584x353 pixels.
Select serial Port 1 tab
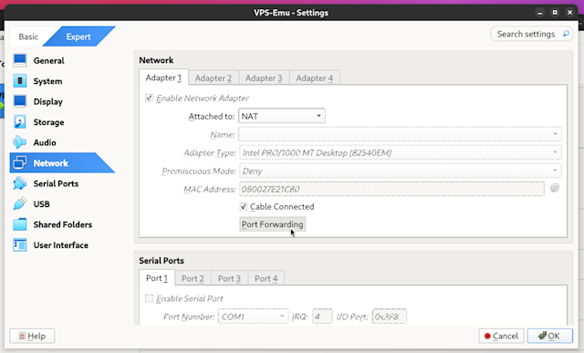[x=157, y=278]
